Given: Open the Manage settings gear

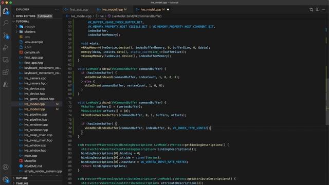Looking at the screenshot, I should [6, 179].
